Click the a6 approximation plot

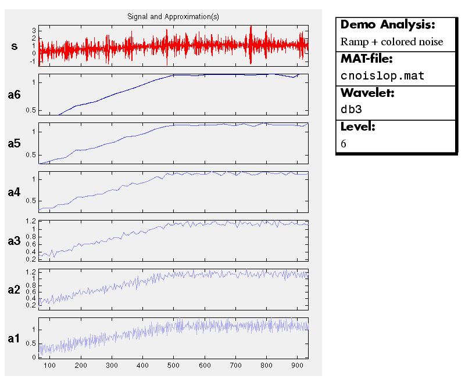pyautogui.click(x=173, y=95)
